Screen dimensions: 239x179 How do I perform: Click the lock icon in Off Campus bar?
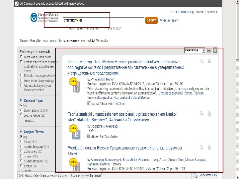click(x=17, y=4)
